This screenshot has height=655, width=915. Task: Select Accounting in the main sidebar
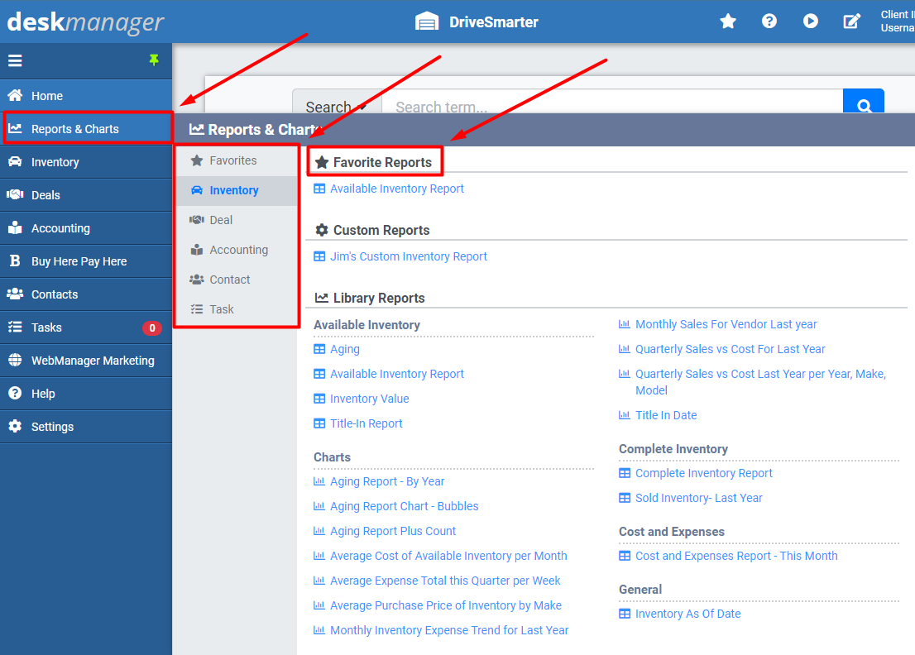tap(86, 228)
